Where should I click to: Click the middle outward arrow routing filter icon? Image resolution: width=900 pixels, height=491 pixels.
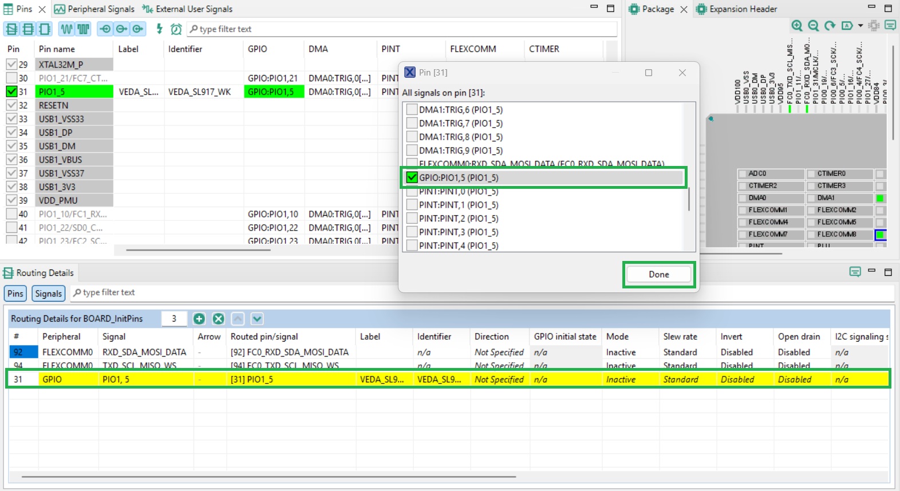121,29
